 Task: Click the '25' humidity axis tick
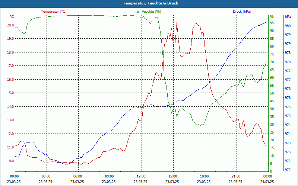pyautogui.click(x=272, y=132)
